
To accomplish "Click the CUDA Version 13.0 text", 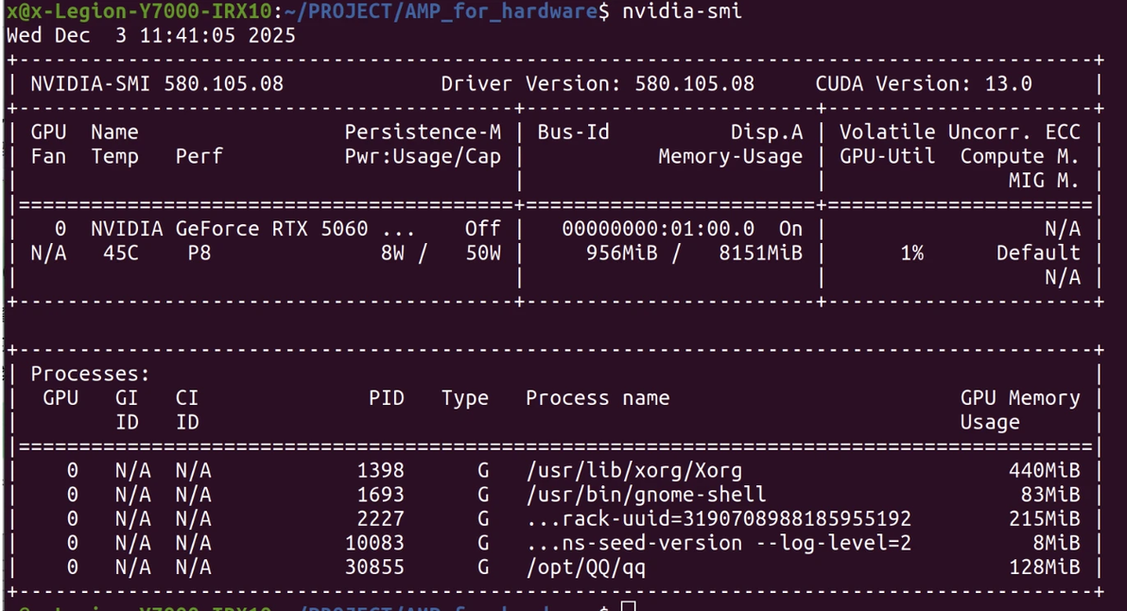I will tap(923, 83).
